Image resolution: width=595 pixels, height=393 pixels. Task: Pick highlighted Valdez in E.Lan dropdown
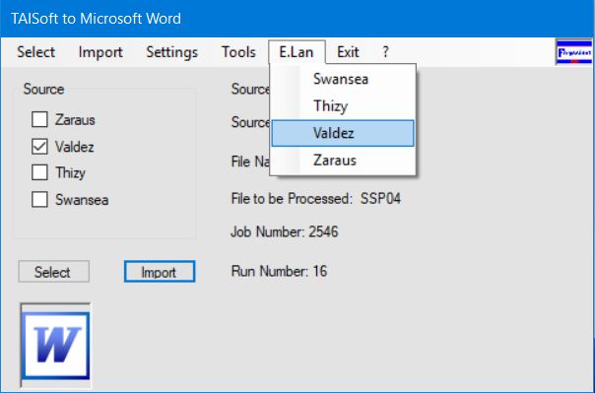343,133
